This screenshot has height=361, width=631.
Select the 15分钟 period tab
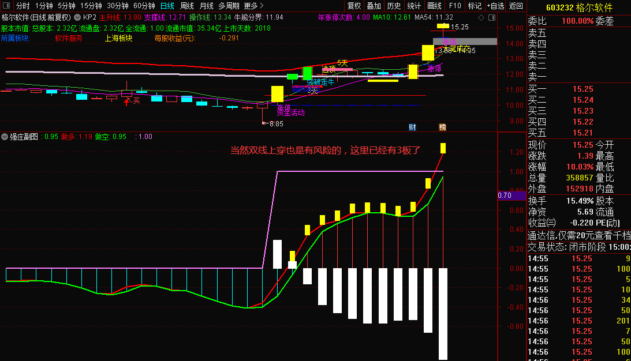91,6
